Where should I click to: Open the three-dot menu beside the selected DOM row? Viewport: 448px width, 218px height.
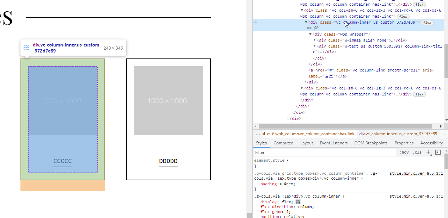(x=256, y=22)
